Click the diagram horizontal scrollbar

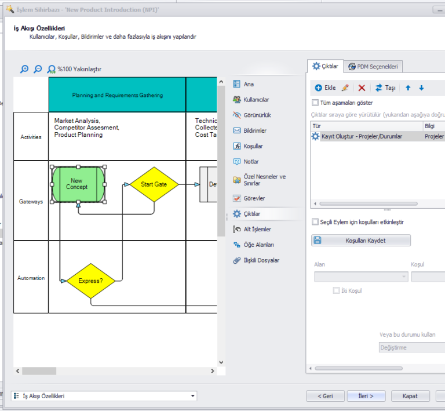[x=116, y=371]
